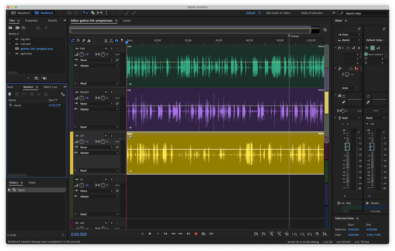Click the Zoom Out Full icon

pyautogui.click(x=287, y=234)
